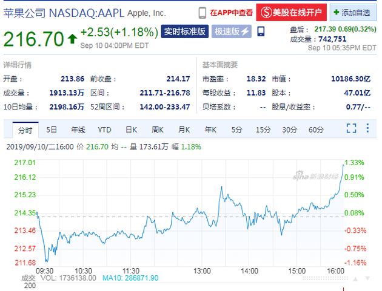Click the 52-week range 142.00-233.47
382x291 pixels.
165,106
